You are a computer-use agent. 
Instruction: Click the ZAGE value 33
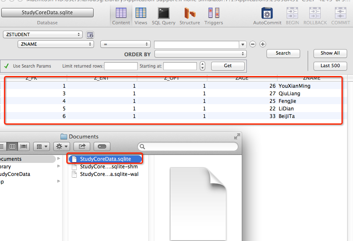tap(272, 116)
